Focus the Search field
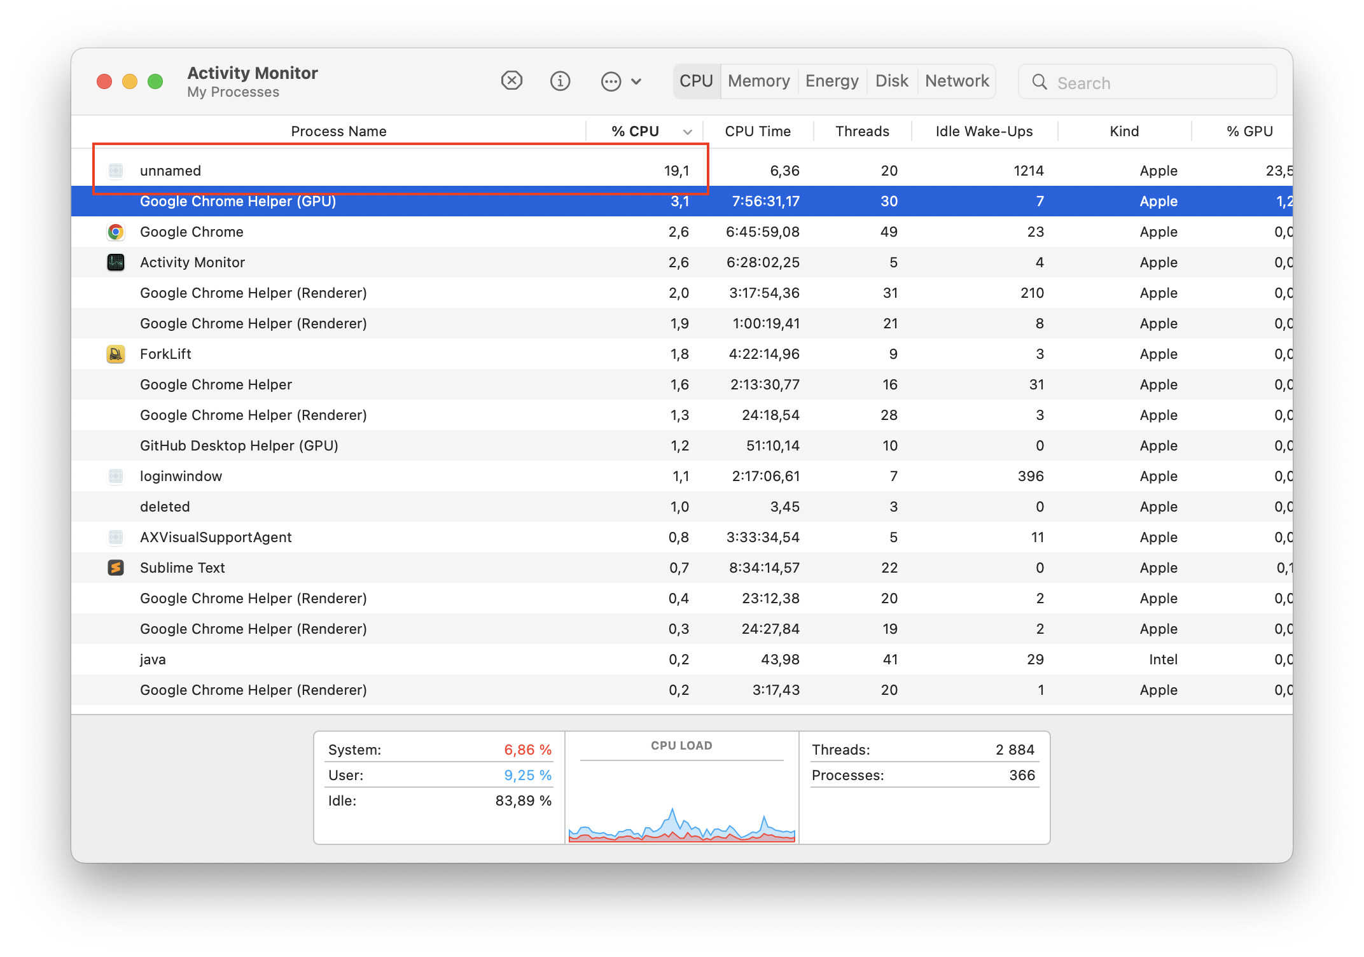 tap(1147, 82)
